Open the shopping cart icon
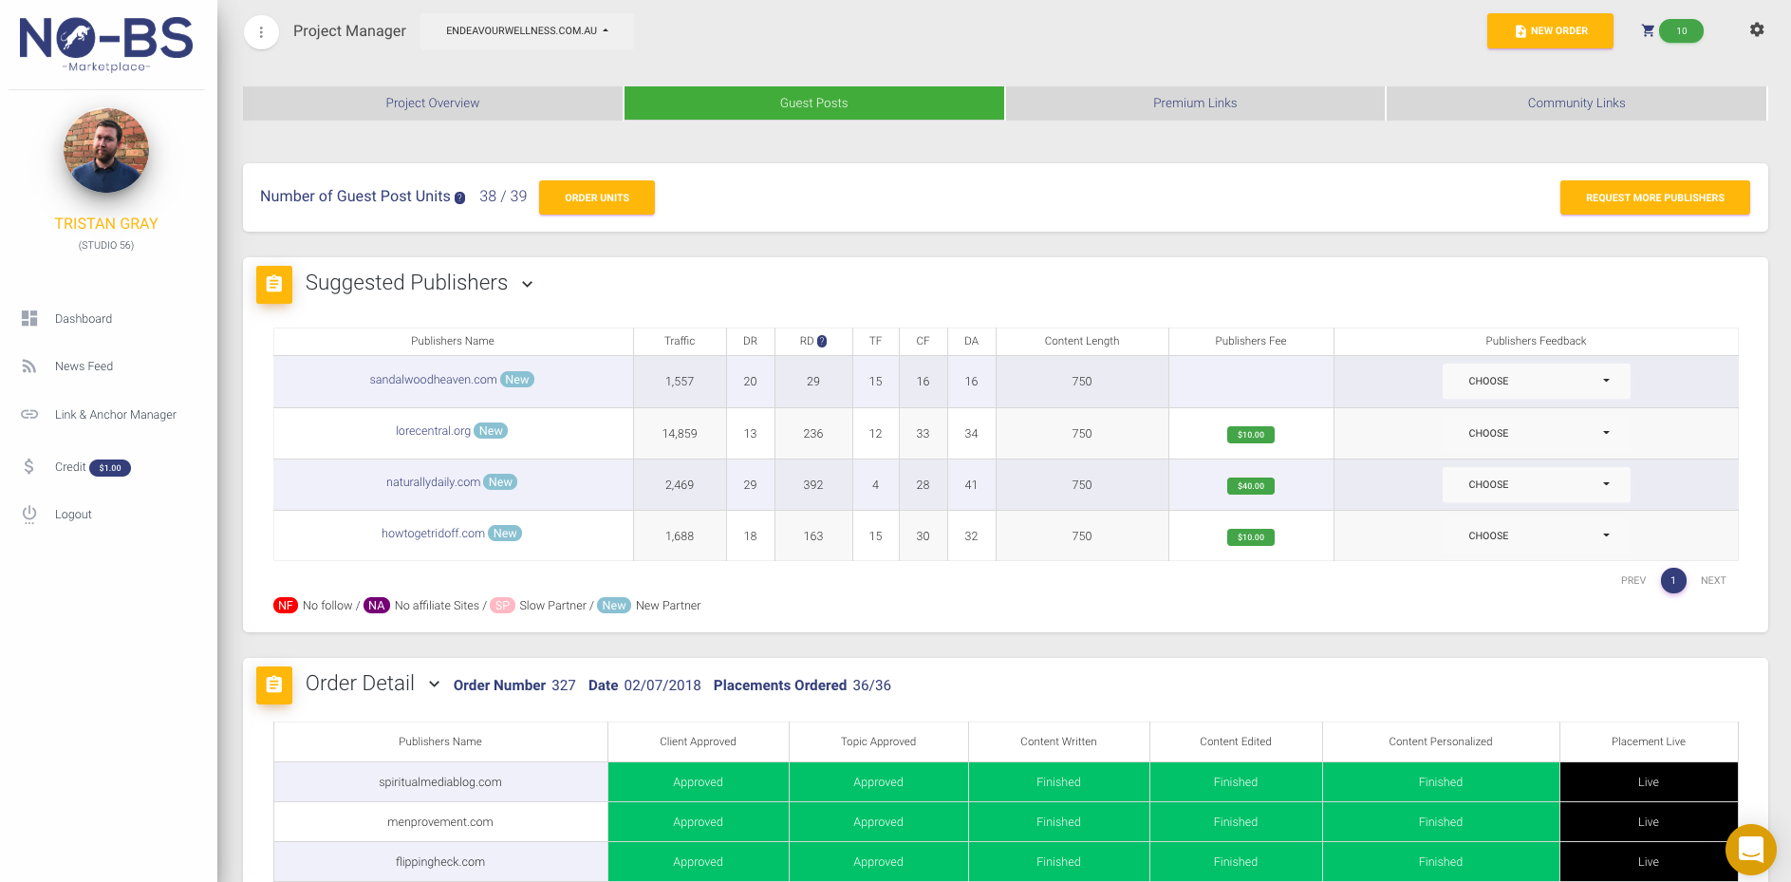Viewport: 1791px width, 882px height. pyautogui.click(x=1648, y=30)
